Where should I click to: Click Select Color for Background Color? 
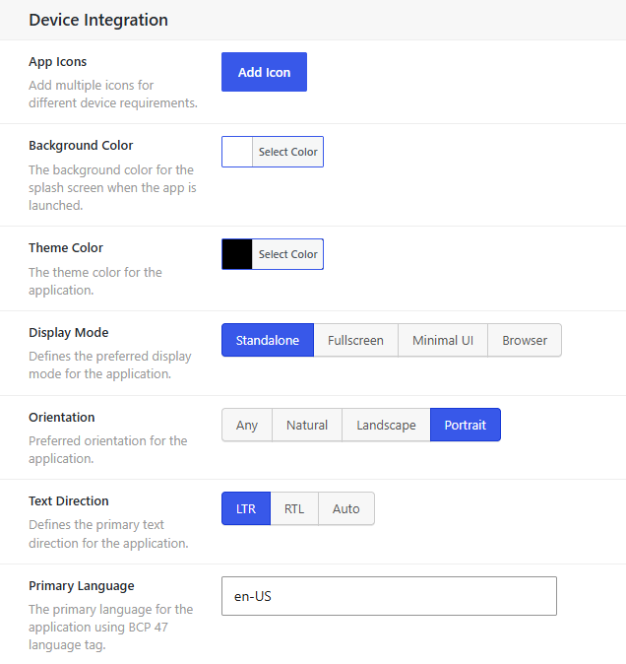pyautogui.click(x=287, y=152)
